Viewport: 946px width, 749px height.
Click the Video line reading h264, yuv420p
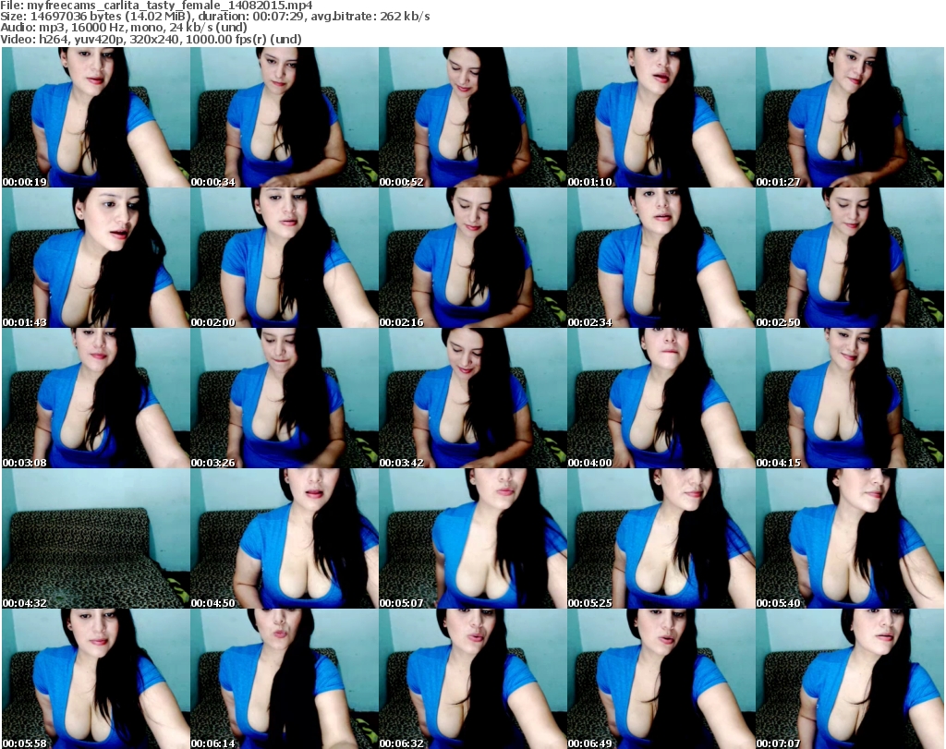tap(151, 39)
